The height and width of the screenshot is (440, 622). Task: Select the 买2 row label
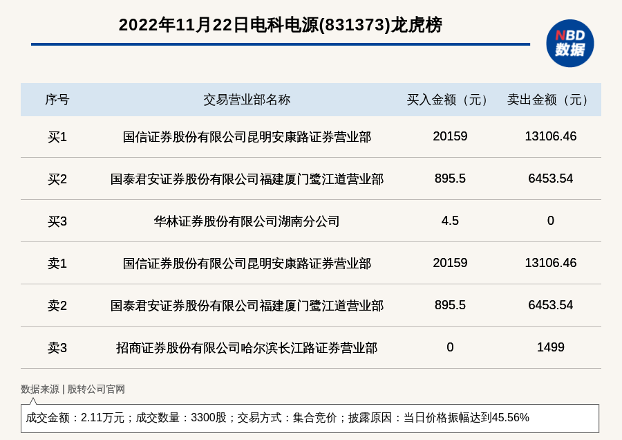coord(57,179)
